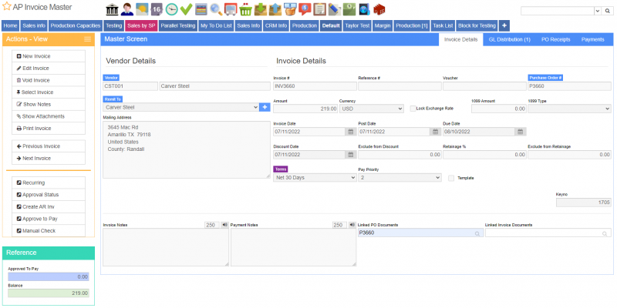The width and height of the screenshot is (617, 308).
Task: Open the PO Receipts tab
Action: 555,38
